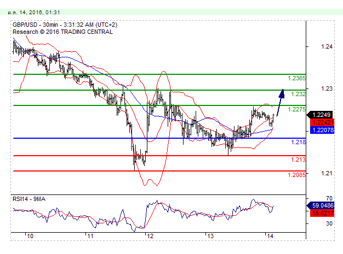
Task: Click the 1.2275 resistance level label
Action: [x=296, y=109]
